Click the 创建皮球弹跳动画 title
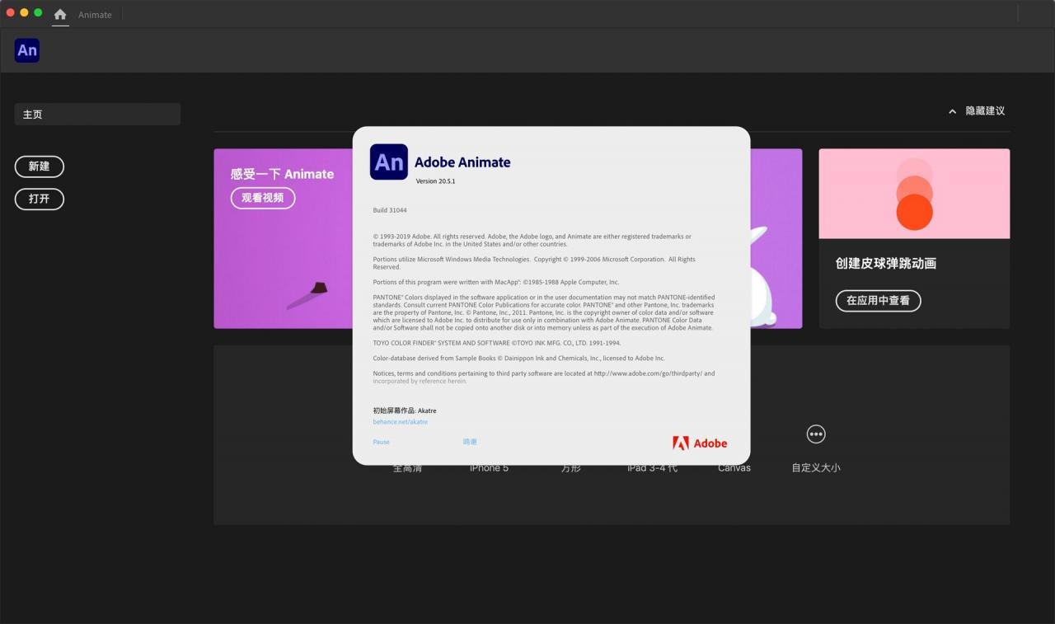The width and height of the screenshot is (1055, 624). point(885,263)
